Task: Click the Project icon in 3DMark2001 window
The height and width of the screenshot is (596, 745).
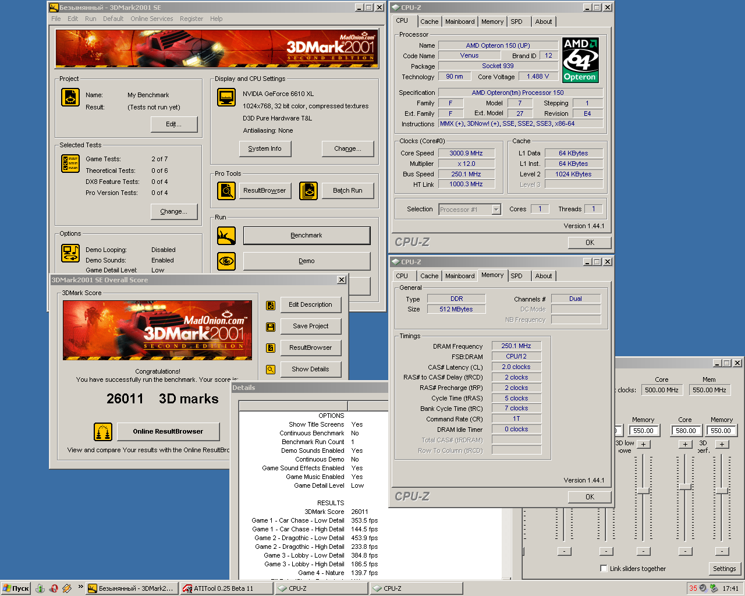Action: tap(70, 97)
